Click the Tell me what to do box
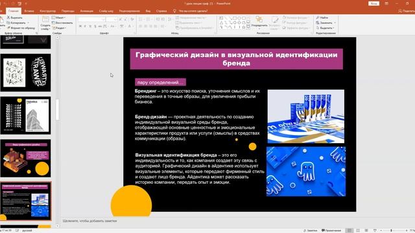The width and height of the screenshot is (415, 233). (x=191, y=11)
